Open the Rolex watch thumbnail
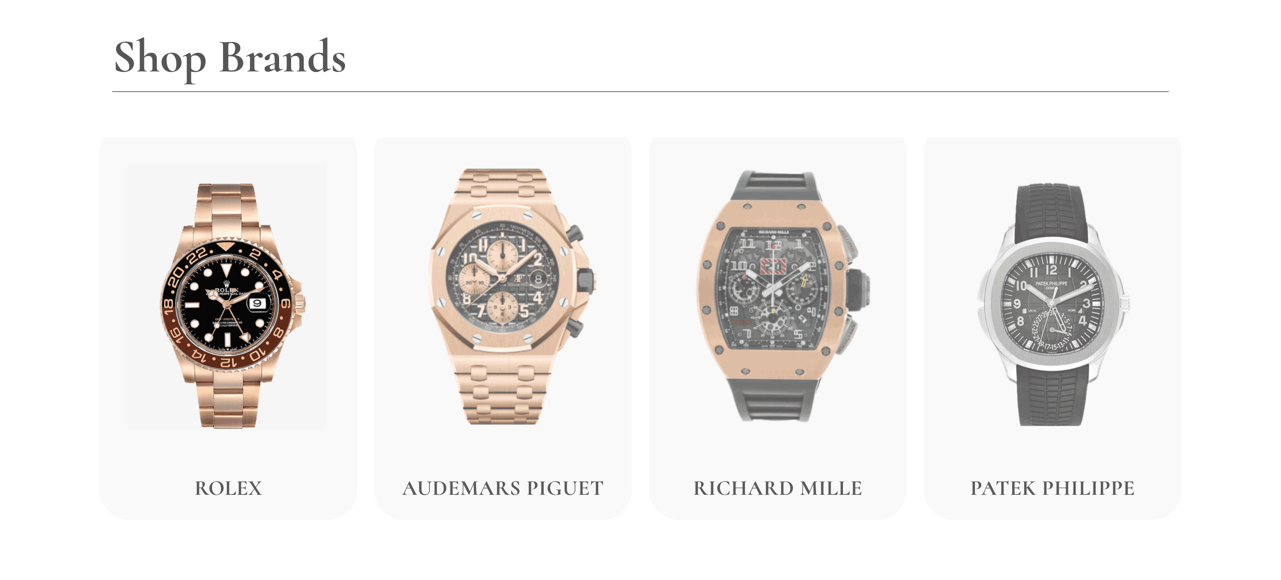This screenshot has width=1281, height=580. click(x=228, y=297)
